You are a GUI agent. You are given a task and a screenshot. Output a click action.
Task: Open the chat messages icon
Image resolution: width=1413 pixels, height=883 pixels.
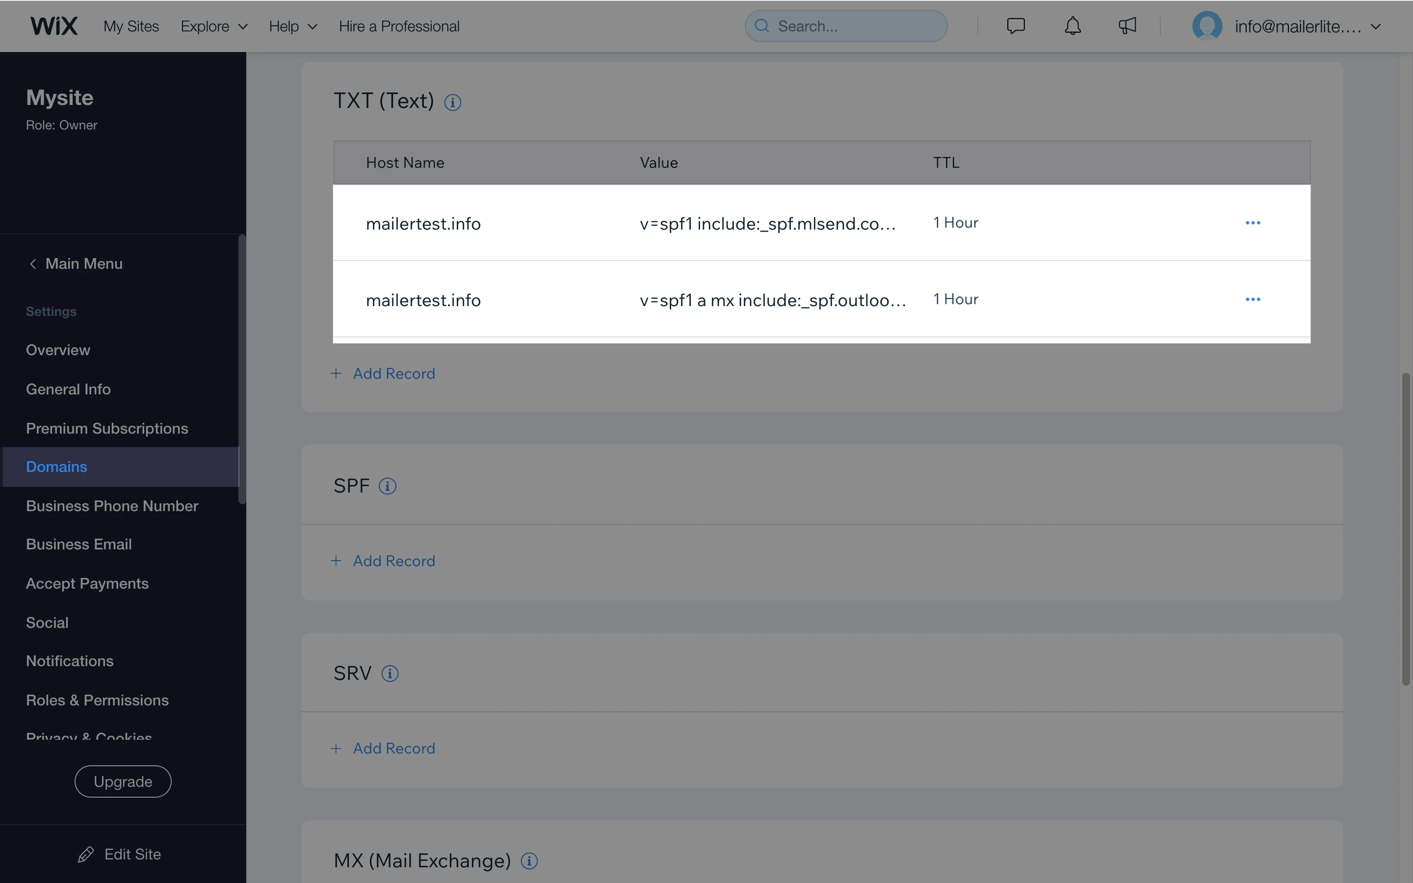coord(1016,26)
